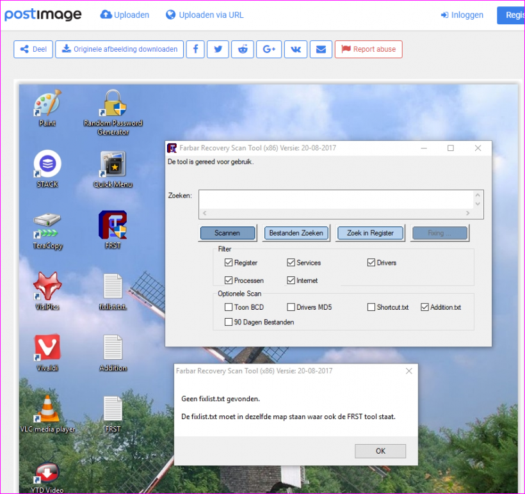Select the fixlist.txt file icon

[113, 292]
